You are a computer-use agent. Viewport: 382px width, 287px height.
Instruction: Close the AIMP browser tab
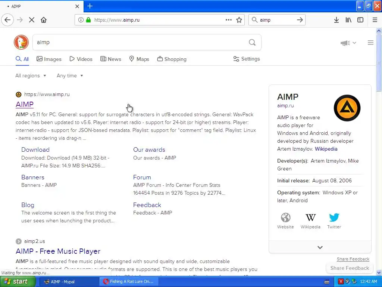point(77,6)
